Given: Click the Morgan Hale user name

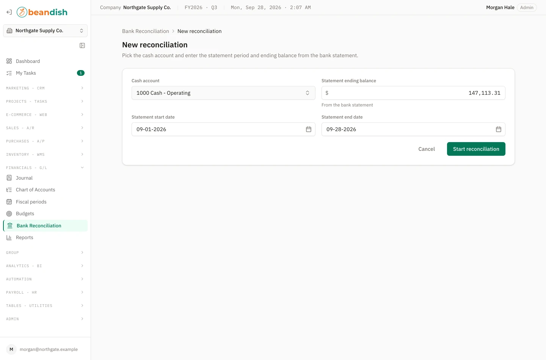Looking at the screenshot, I should (x=500, y=8).
